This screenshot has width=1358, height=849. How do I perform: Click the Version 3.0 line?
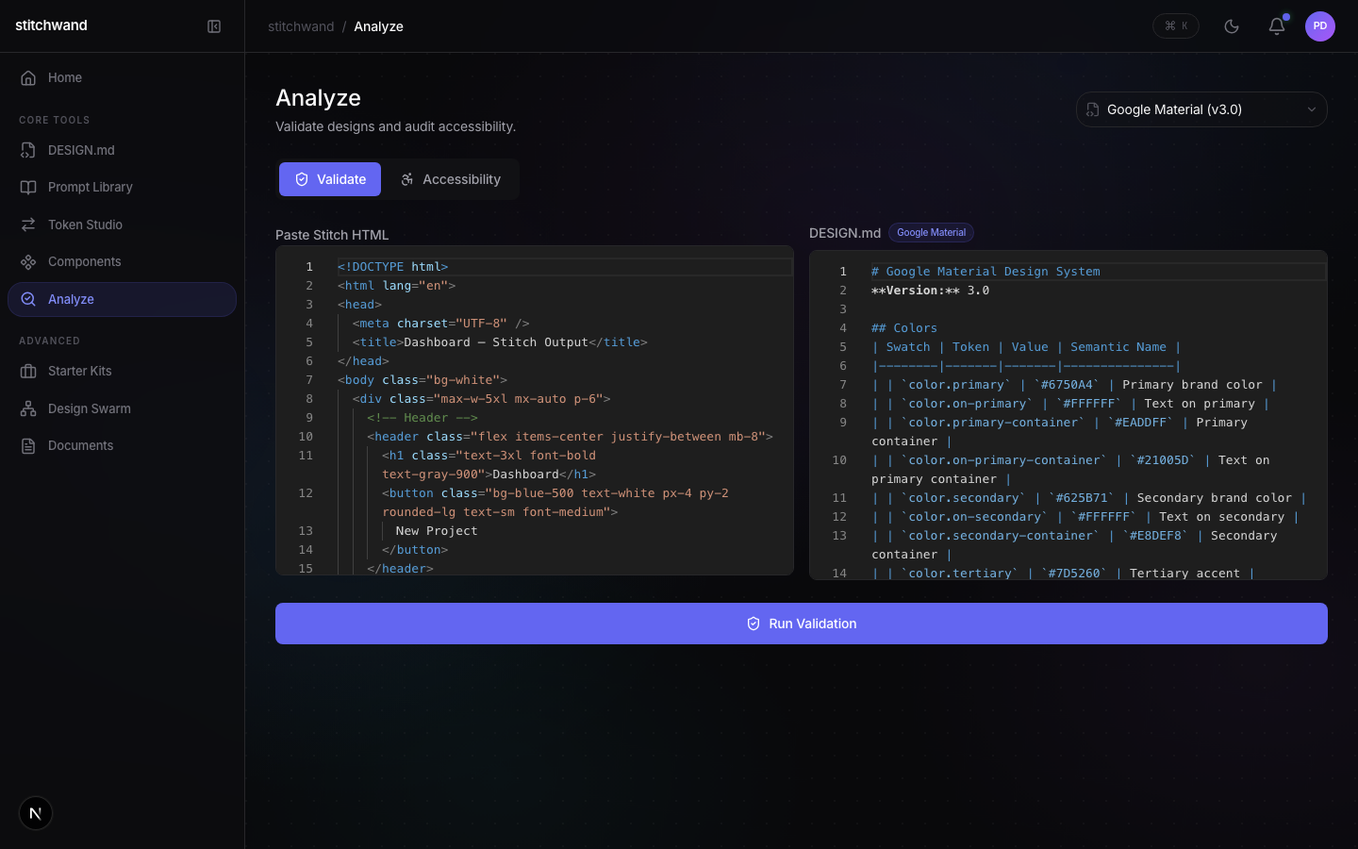(x=930, y=291)
